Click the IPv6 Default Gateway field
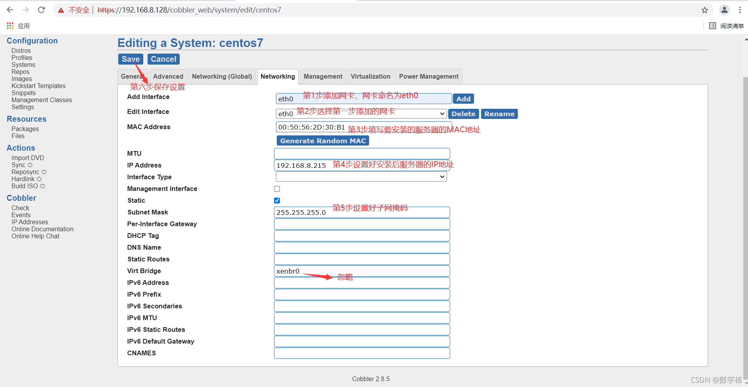 [362, 341]
